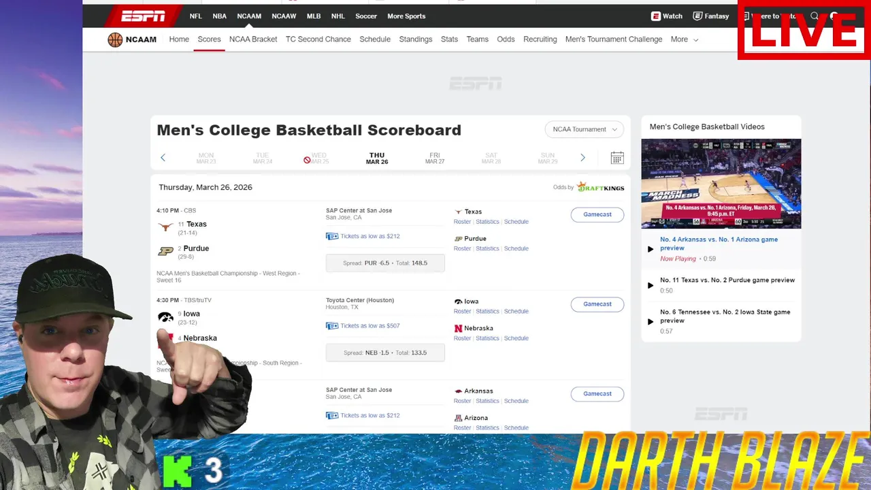Screen dimensions: 871x490
Task: Play Tennessee vs. Iowa State preview video
Action: (651, 321)
